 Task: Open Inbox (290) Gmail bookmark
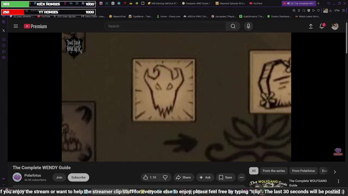click(93, 16)
